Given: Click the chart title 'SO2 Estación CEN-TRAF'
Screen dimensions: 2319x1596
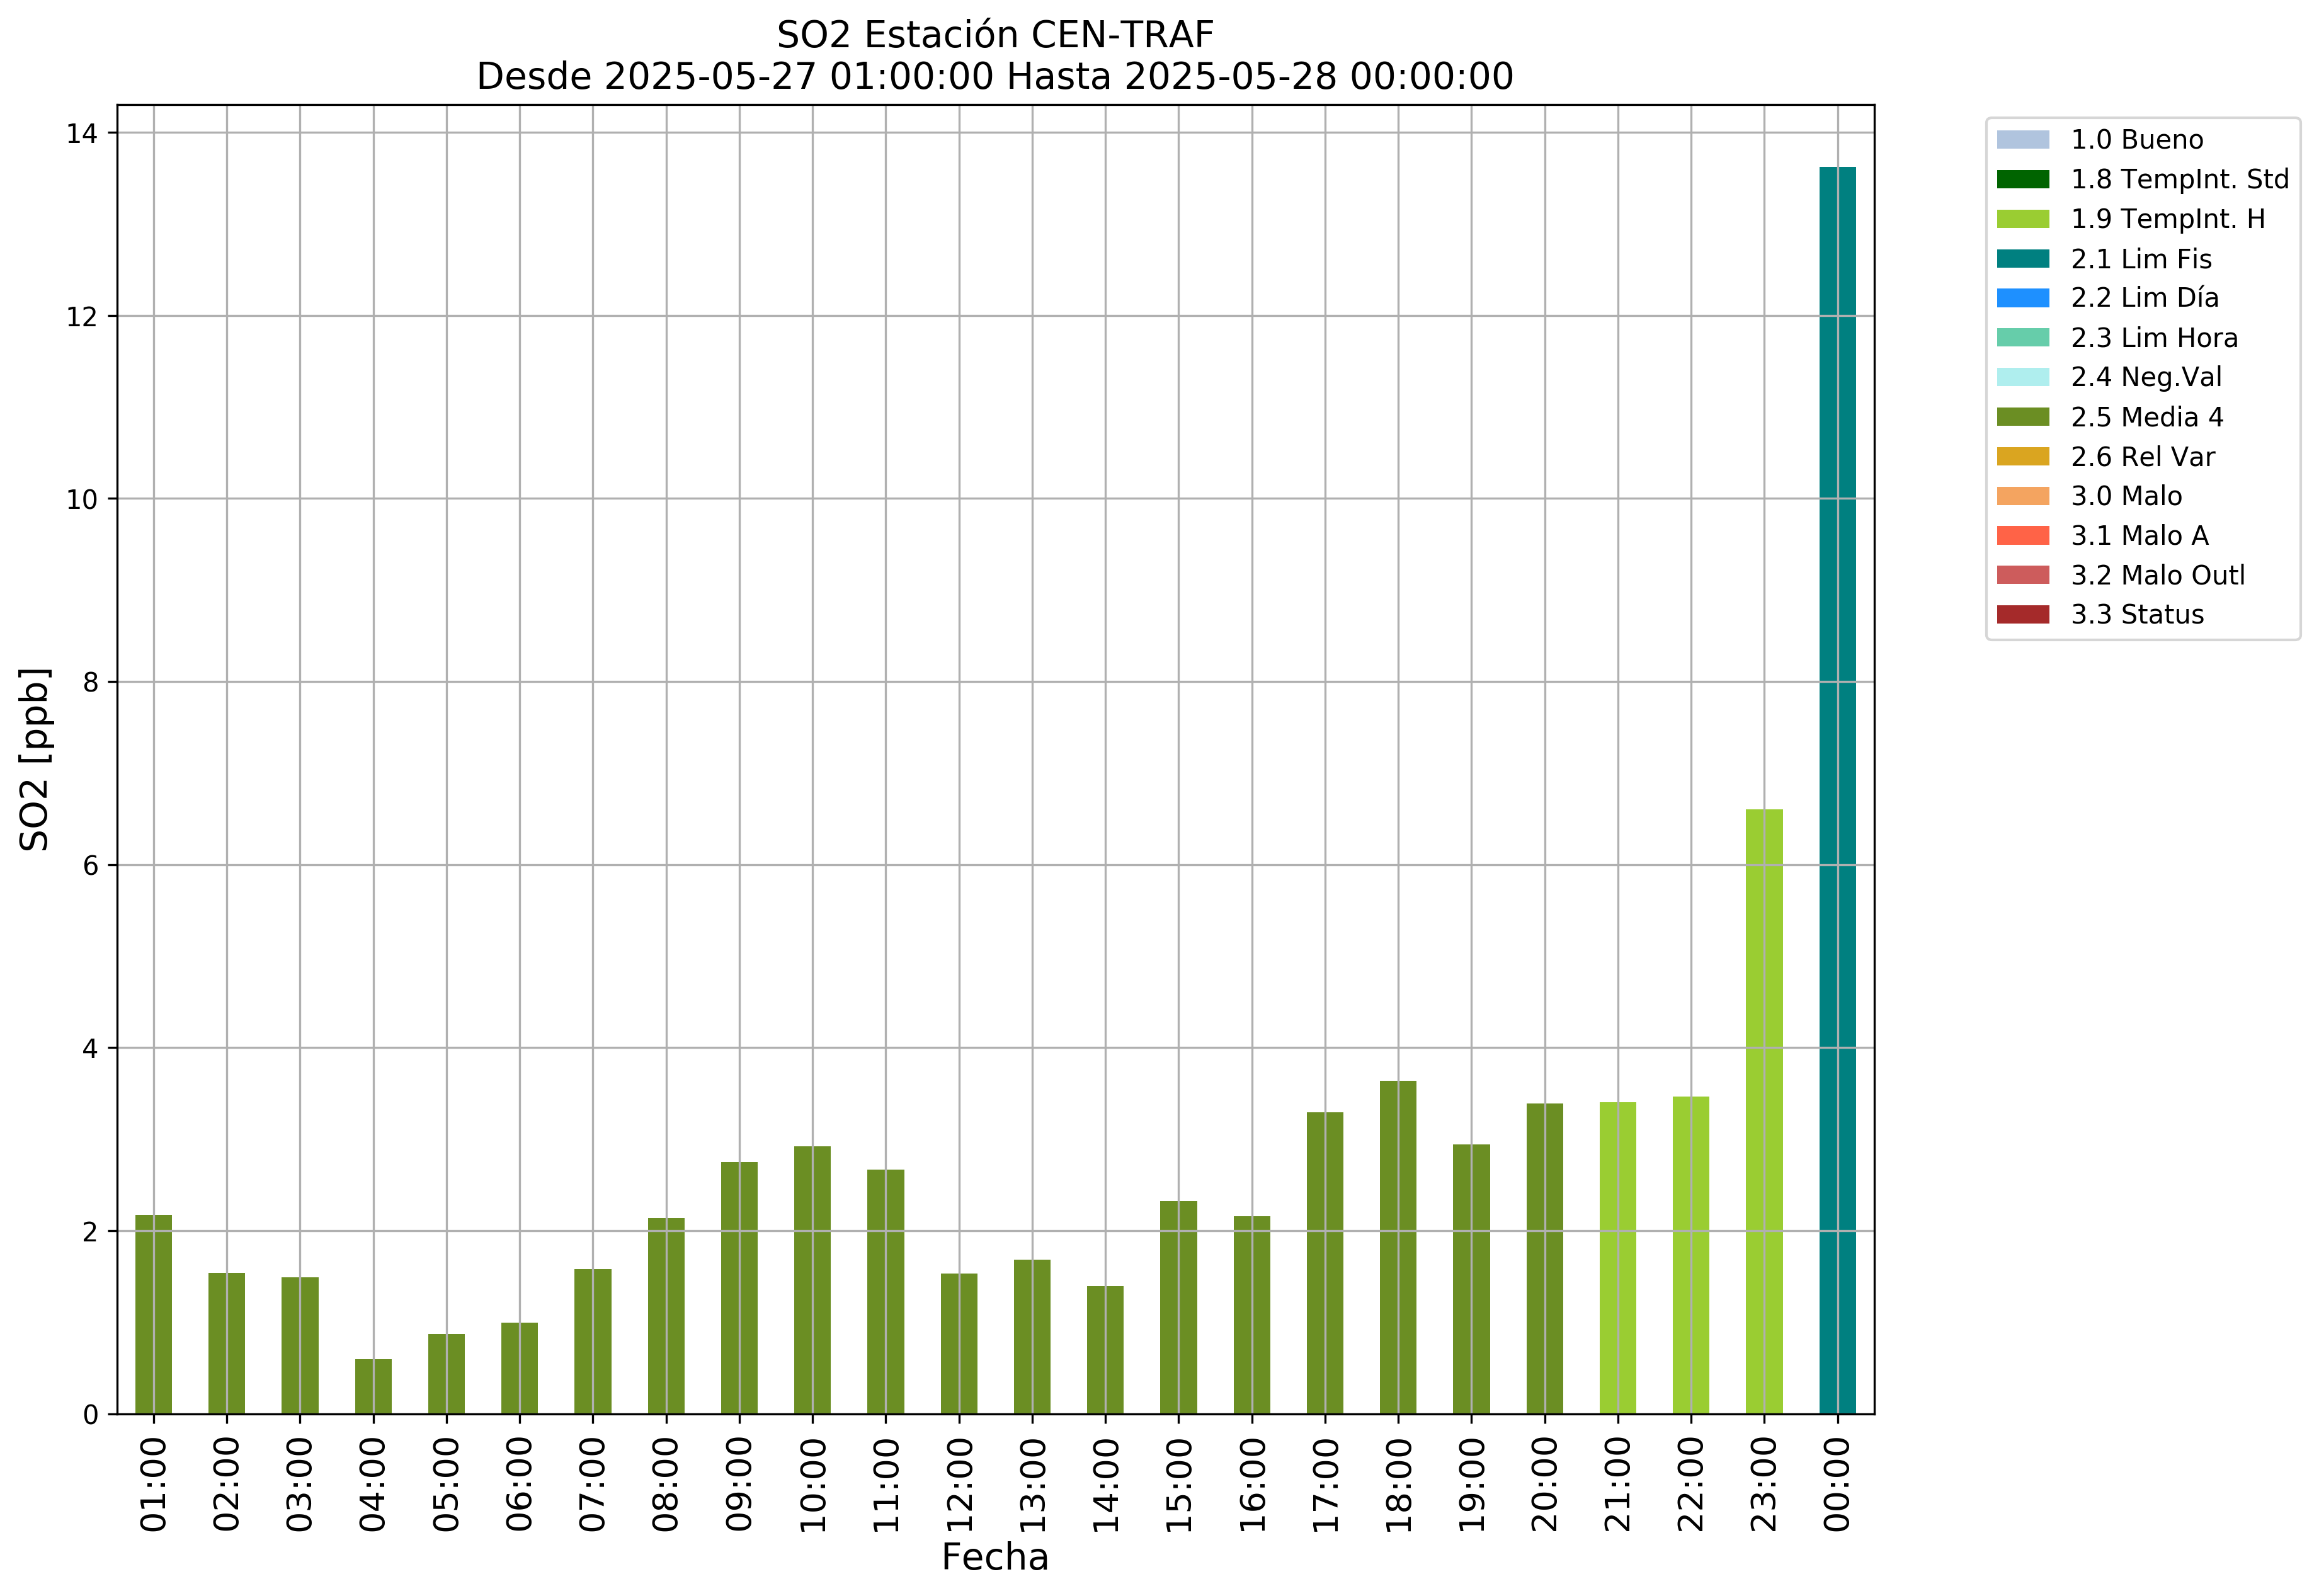Looking at the screenshot, I should pos(995,35).
